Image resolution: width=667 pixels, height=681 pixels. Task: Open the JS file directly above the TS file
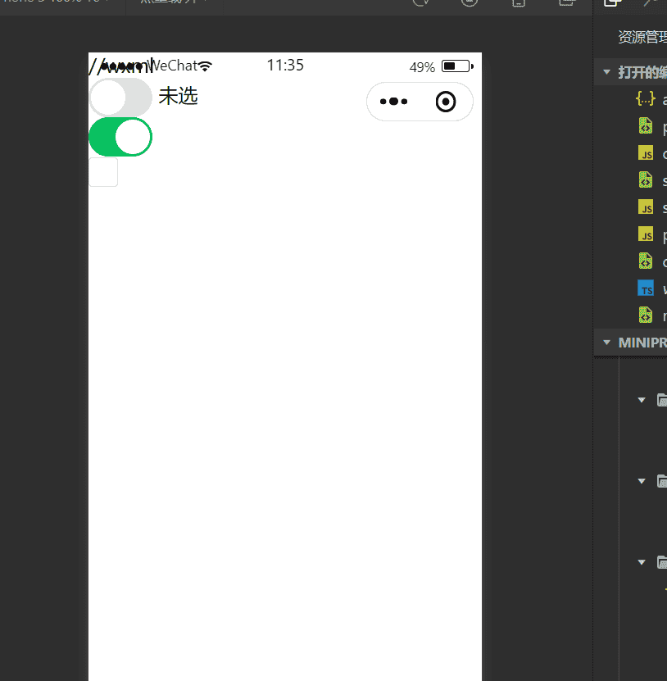coord(647,234)
